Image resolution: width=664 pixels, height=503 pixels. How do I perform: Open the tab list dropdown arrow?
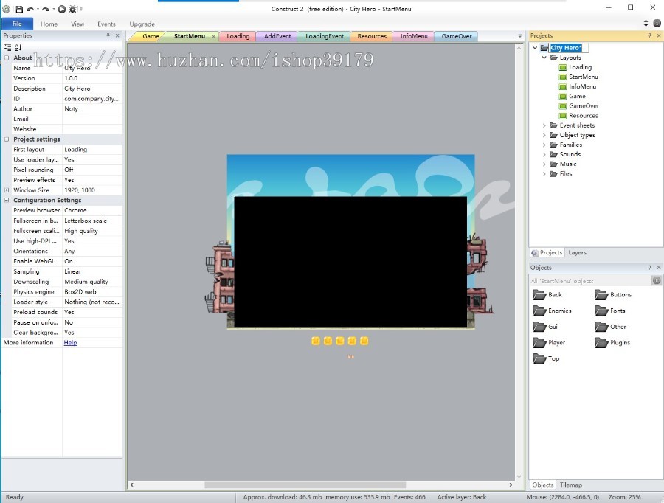coord(519,36)
